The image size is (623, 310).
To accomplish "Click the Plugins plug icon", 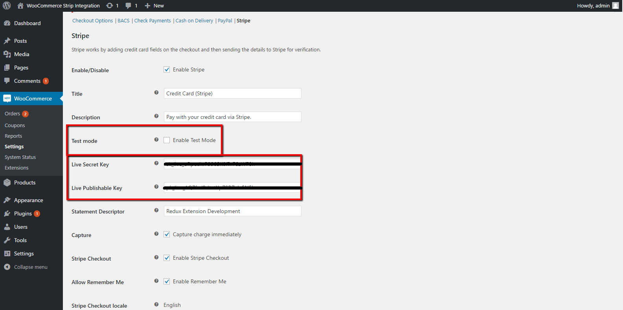I will (7, 213).
